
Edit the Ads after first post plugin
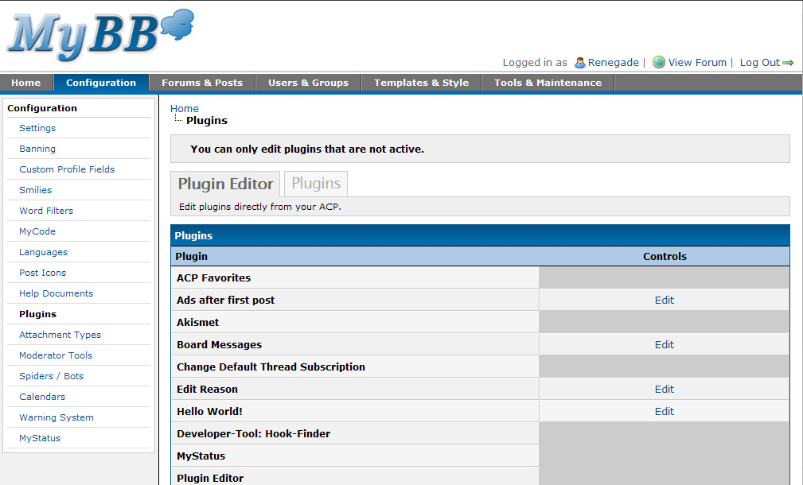click(665, 301)
